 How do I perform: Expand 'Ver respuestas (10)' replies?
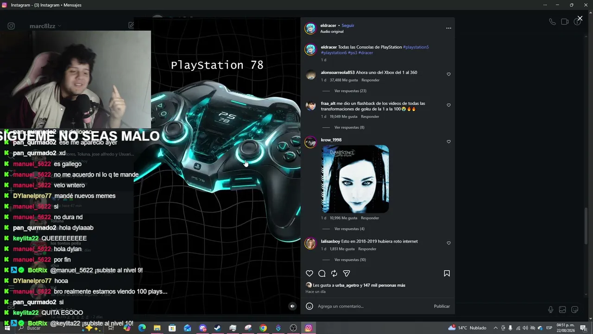pyautogui.click(x=350, y=260)
